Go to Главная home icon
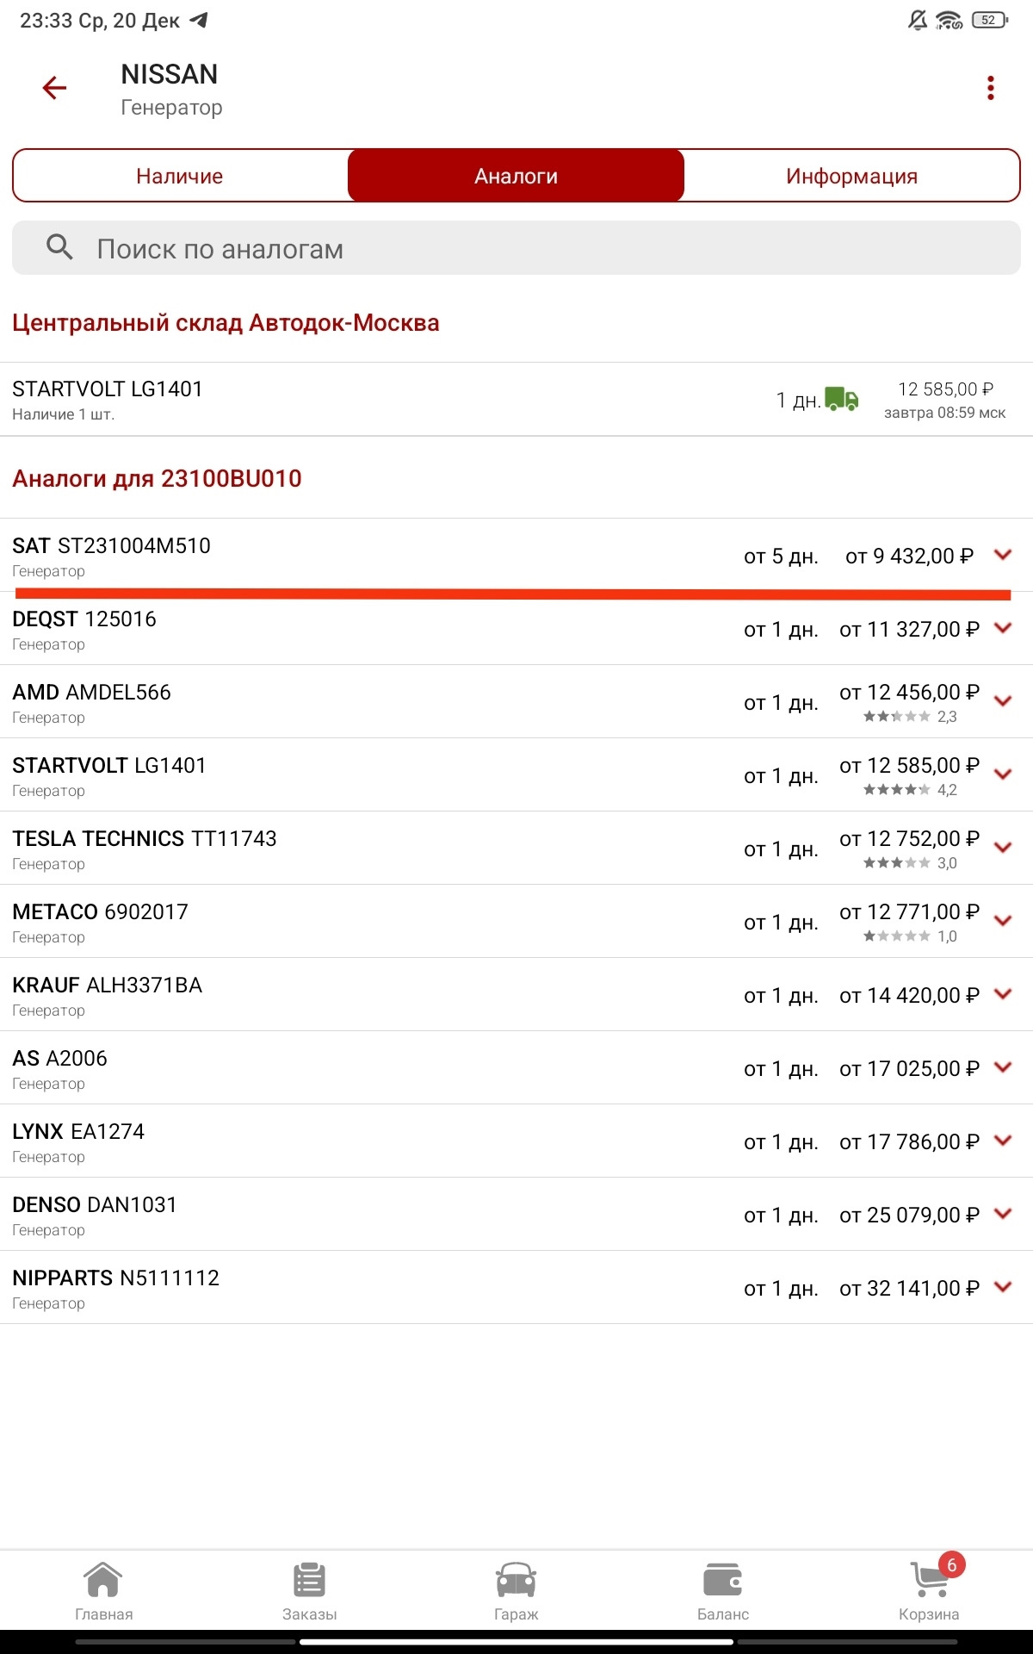 click(103, 1590)
